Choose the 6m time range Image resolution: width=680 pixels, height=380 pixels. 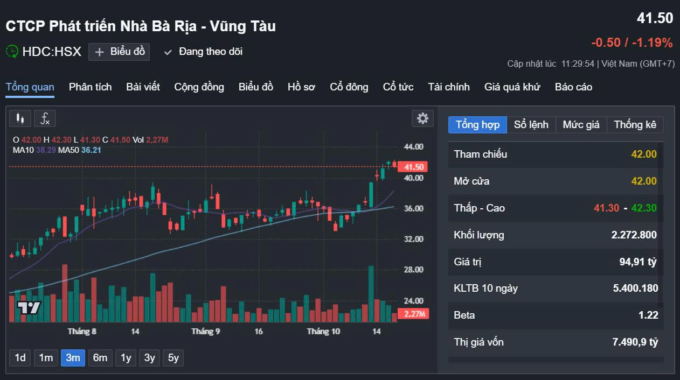[100, 358]
